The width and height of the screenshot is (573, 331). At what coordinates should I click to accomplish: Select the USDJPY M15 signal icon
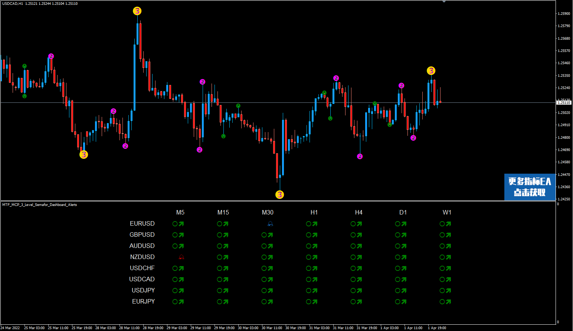click(223, 291)
